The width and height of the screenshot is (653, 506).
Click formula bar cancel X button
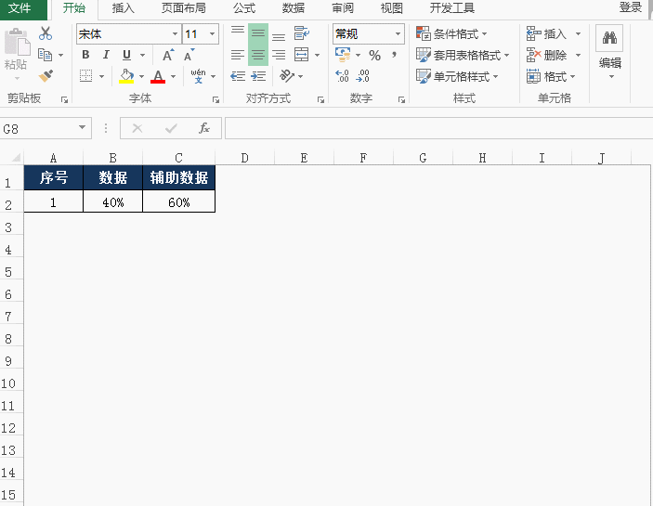[137, 128]
